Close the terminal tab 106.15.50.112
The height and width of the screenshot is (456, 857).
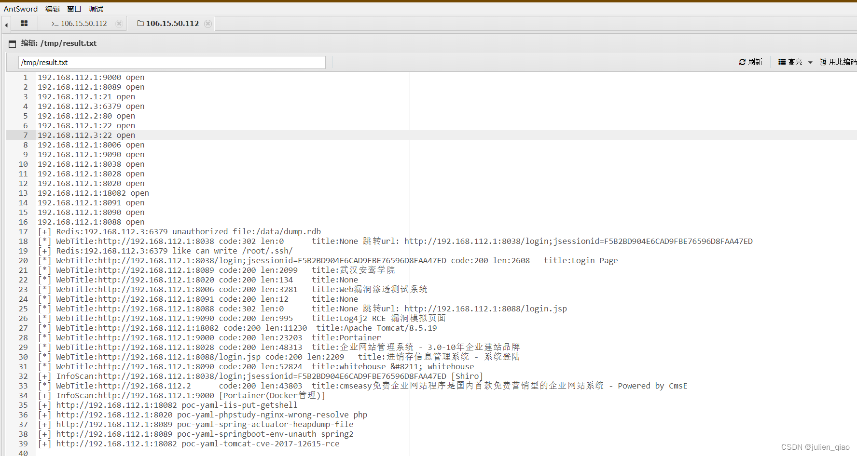119,24
